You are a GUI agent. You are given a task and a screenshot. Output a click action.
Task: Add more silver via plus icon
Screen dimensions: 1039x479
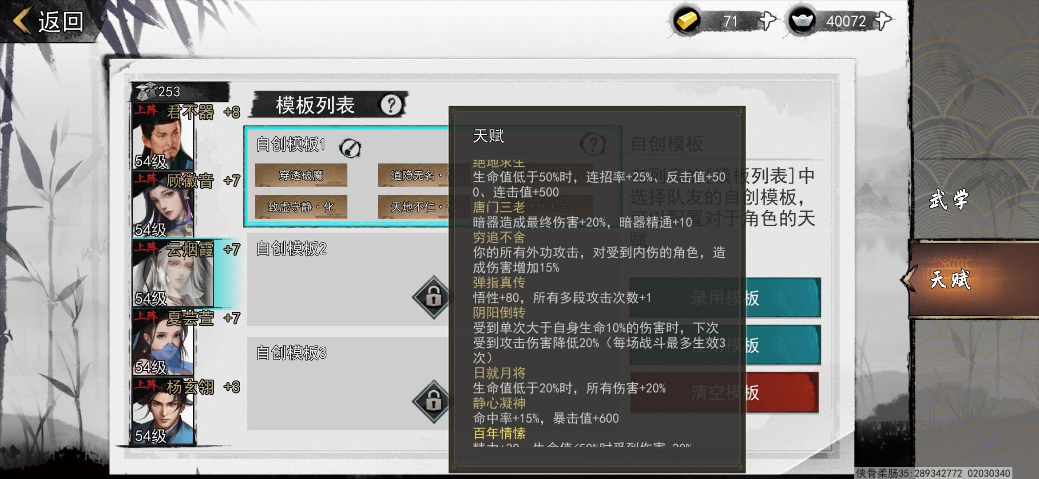[883, 21]
